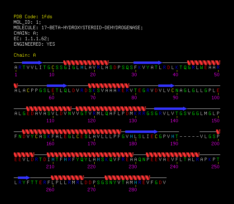Click the MOLECULE 17-BETA-HYDROXYSTEROID-DEHYDROGENASE text
Screen dimensions: 234x204
[78, 27]
